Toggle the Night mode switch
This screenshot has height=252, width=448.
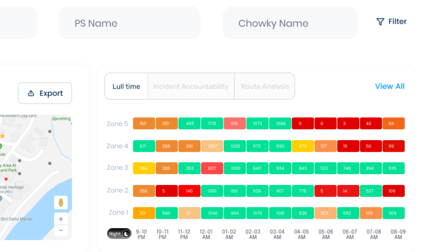pos(119,234)
